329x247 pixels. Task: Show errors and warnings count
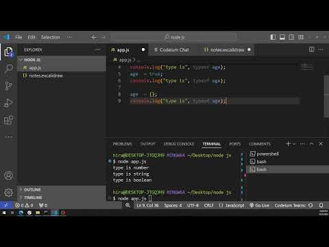(24, 205)
